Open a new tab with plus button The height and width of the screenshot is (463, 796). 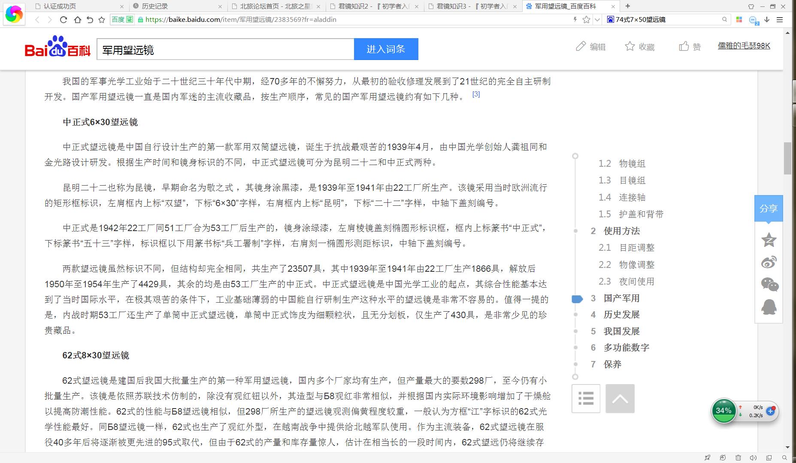pyautogui.click(x=628, y=6)
